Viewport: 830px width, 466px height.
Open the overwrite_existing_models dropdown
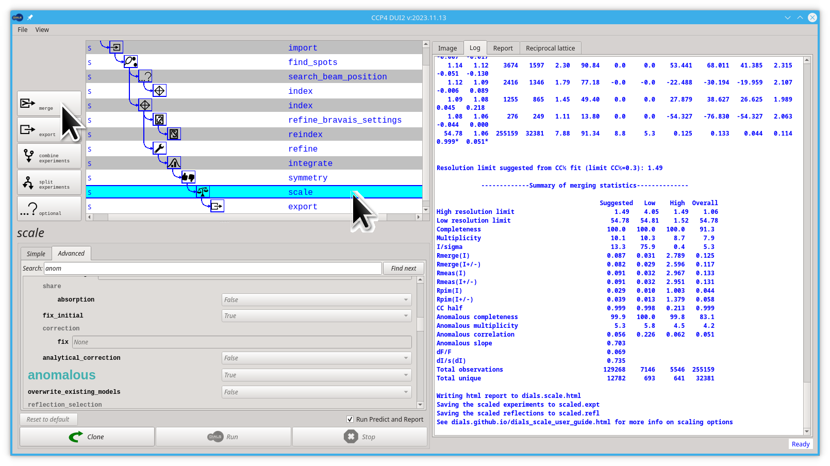click(317, 392)
